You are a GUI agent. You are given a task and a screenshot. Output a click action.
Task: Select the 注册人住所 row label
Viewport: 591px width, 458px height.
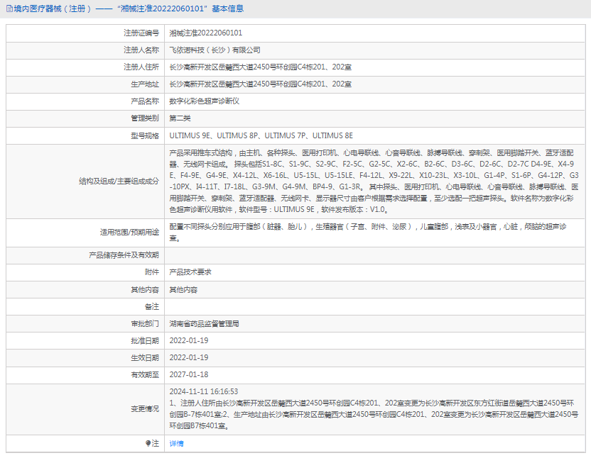[x=141, y=67]
